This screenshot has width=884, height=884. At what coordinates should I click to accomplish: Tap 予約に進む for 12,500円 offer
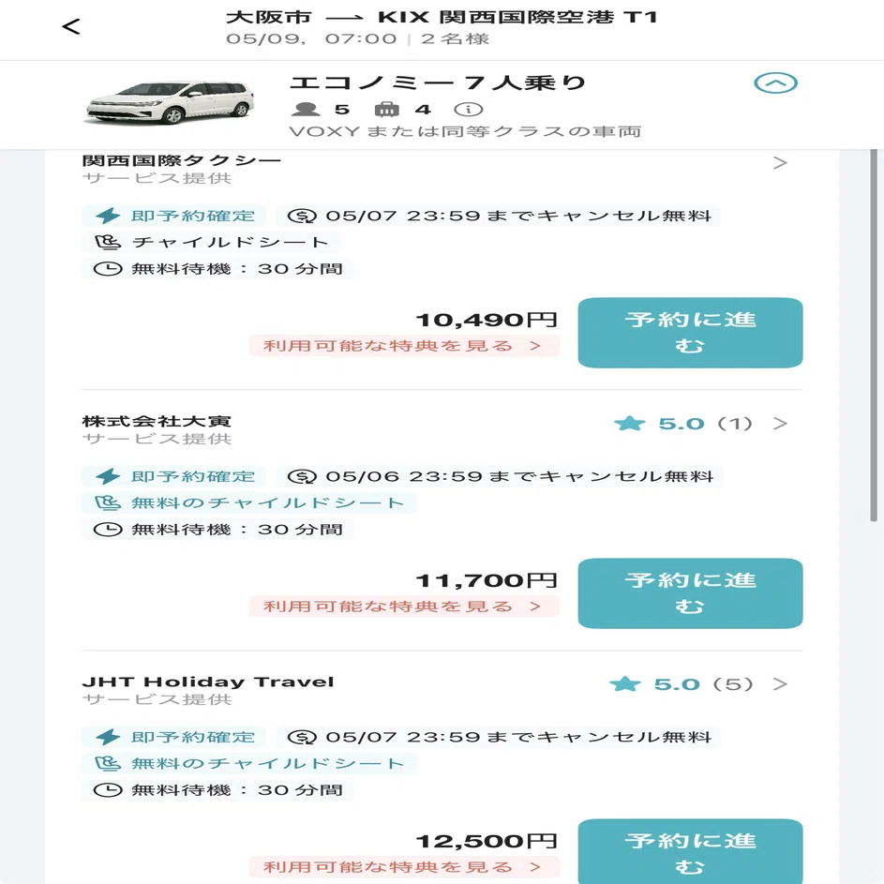(x=690, y=851)
